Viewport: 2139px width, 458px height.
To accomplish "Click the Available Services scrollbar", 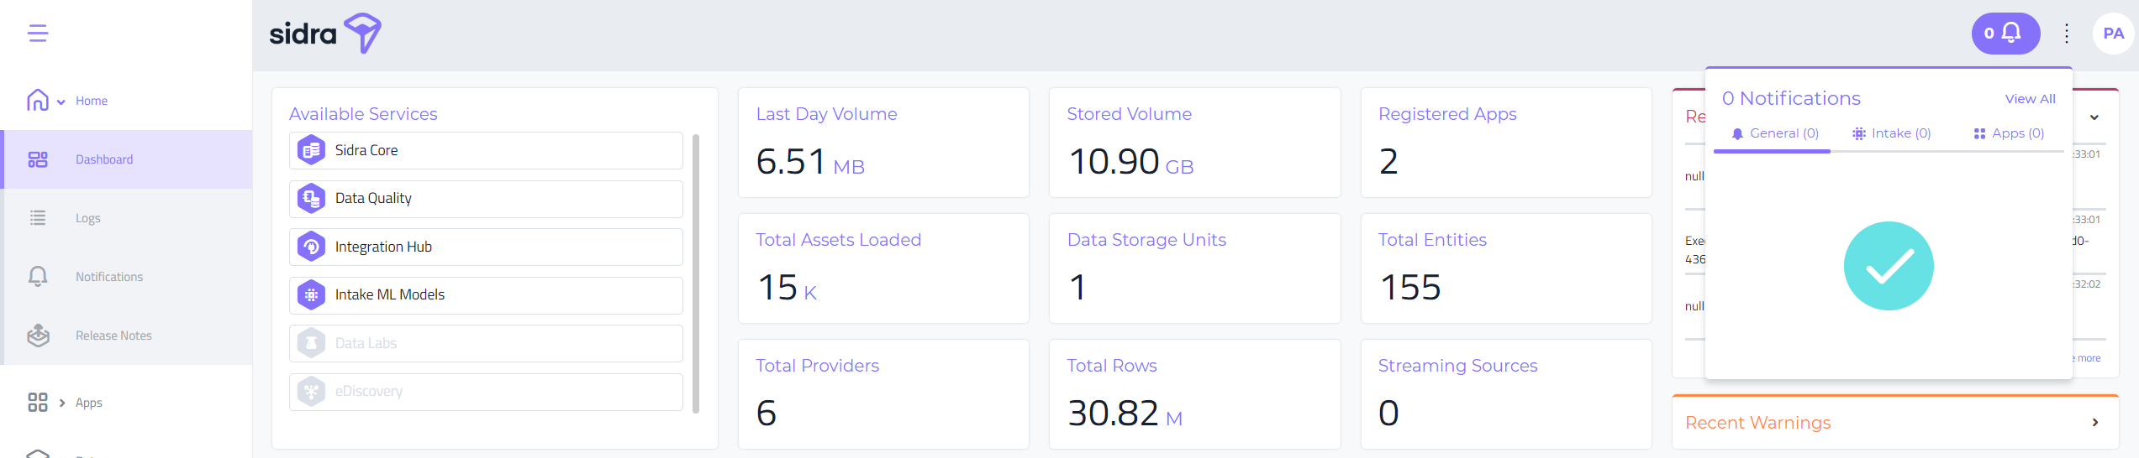I will pyautogui.click(x=696, y=273).
